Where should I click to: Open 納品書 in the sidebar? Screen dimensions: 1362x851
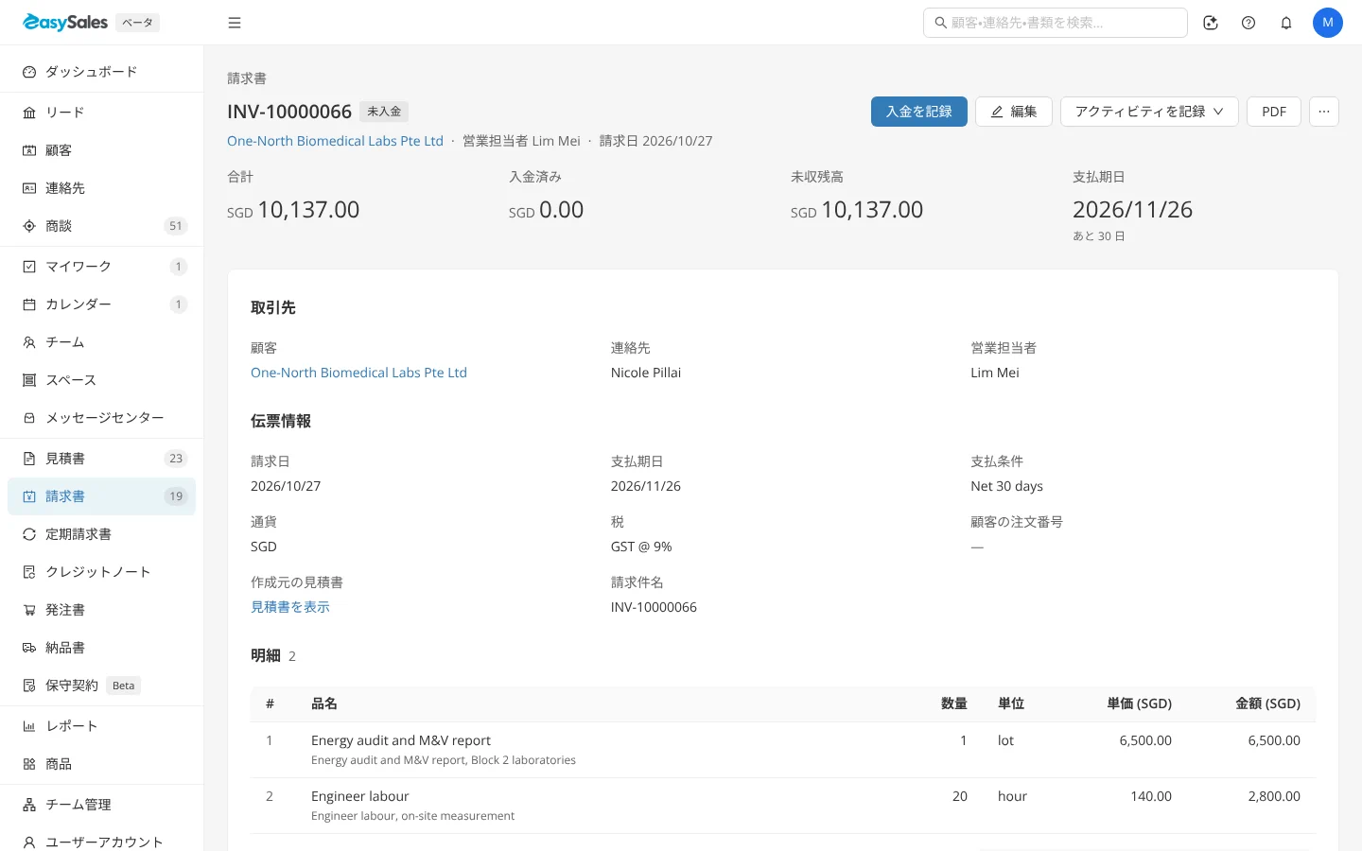101,648
